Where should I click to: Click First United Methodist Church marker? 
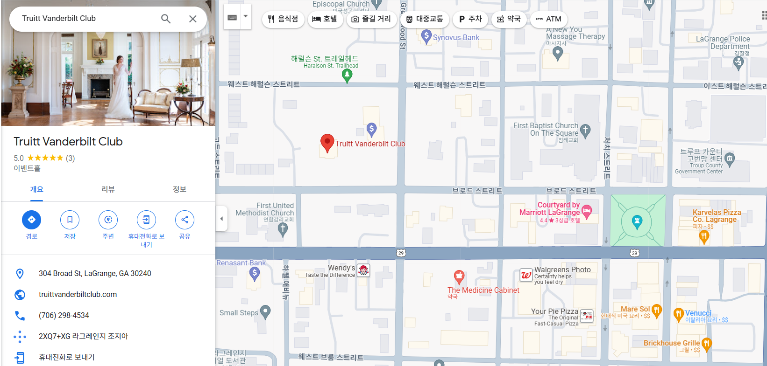[x=283, y=229]
